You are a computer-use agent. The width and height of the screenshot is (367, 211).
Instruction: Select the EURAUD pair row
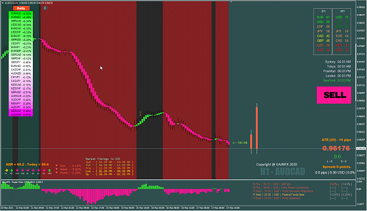[21, 13]
